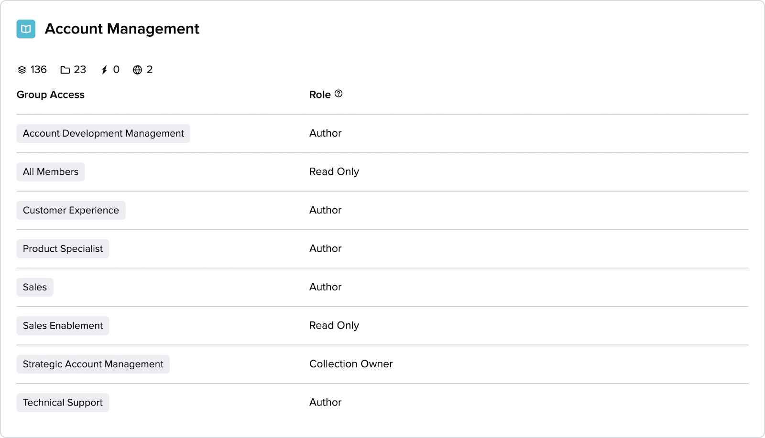Open the Product Specialist group tag
Viewport: 765px width, 438px height.
click(63, 249)
